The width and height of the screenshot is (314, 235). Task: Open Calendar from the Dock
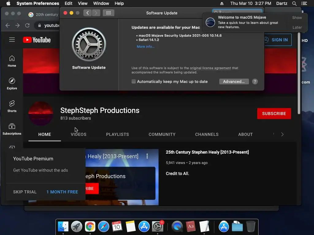[117, 227]
